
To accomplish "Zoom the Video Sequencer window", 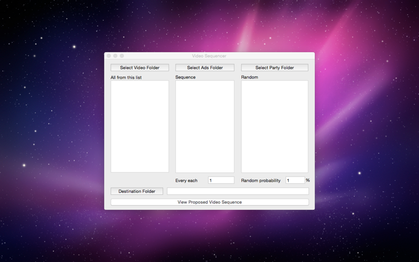I will coord(122,56).
